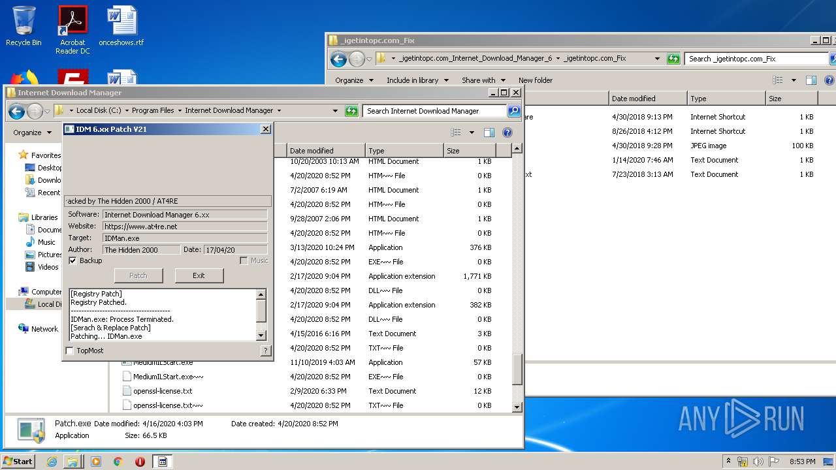Image resolution: width=836 pixels, height=470 pixels.
Task: Select the JPEG image row in Fix window
Action: click(x=669, y=146)
